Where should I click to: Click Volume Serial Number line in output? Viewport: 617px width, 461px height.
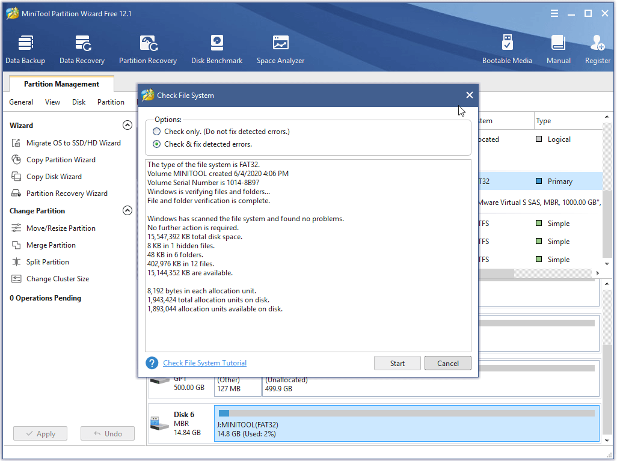203,183
